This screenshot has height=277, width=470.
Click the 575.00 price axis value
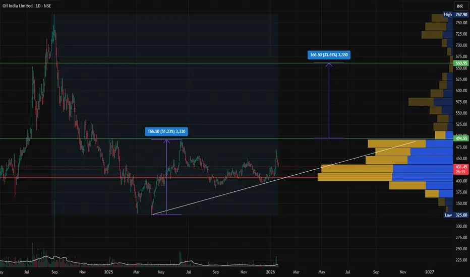coord(461,102)
